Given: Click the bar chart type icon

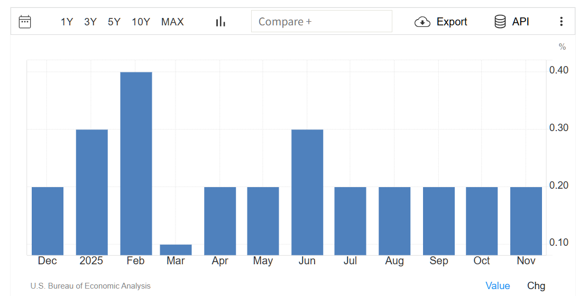Looking at the screenshot, I should click(x=221, y=22).
